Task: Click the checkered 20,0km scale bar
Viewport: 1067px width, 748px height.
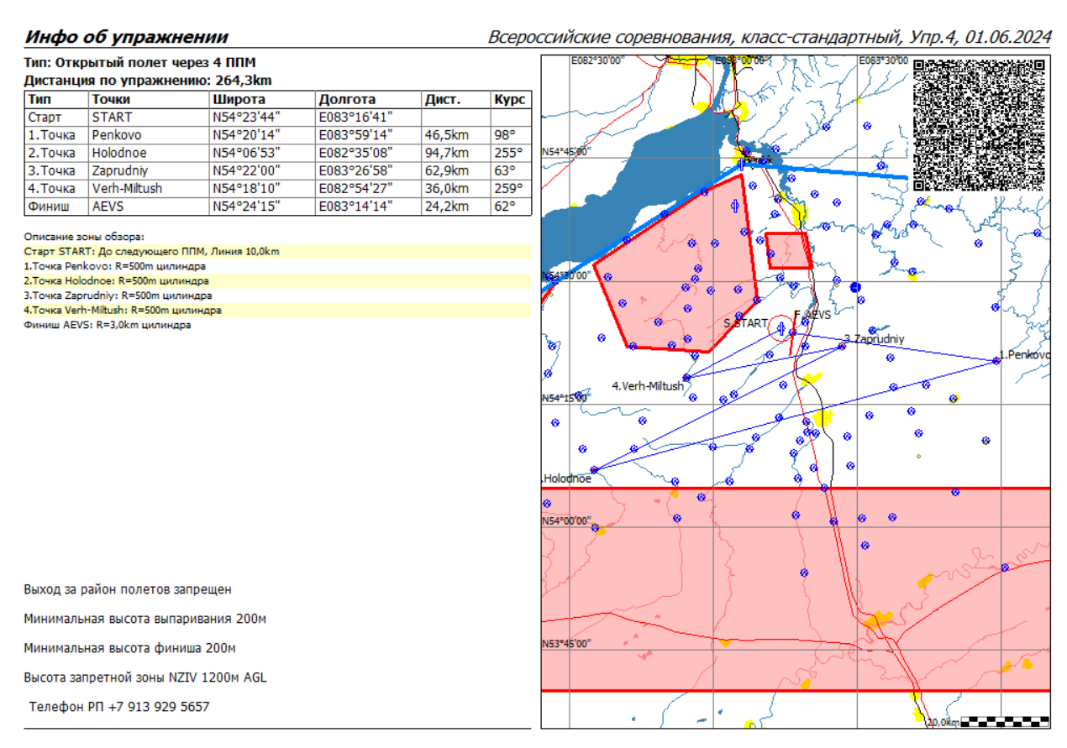Action: point(1003,720)
